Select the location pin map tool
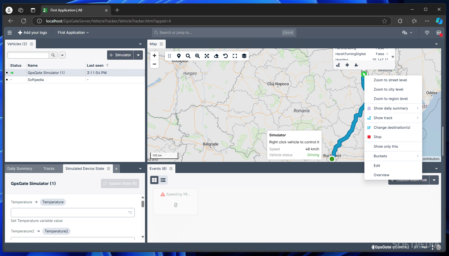 [179, 56]
